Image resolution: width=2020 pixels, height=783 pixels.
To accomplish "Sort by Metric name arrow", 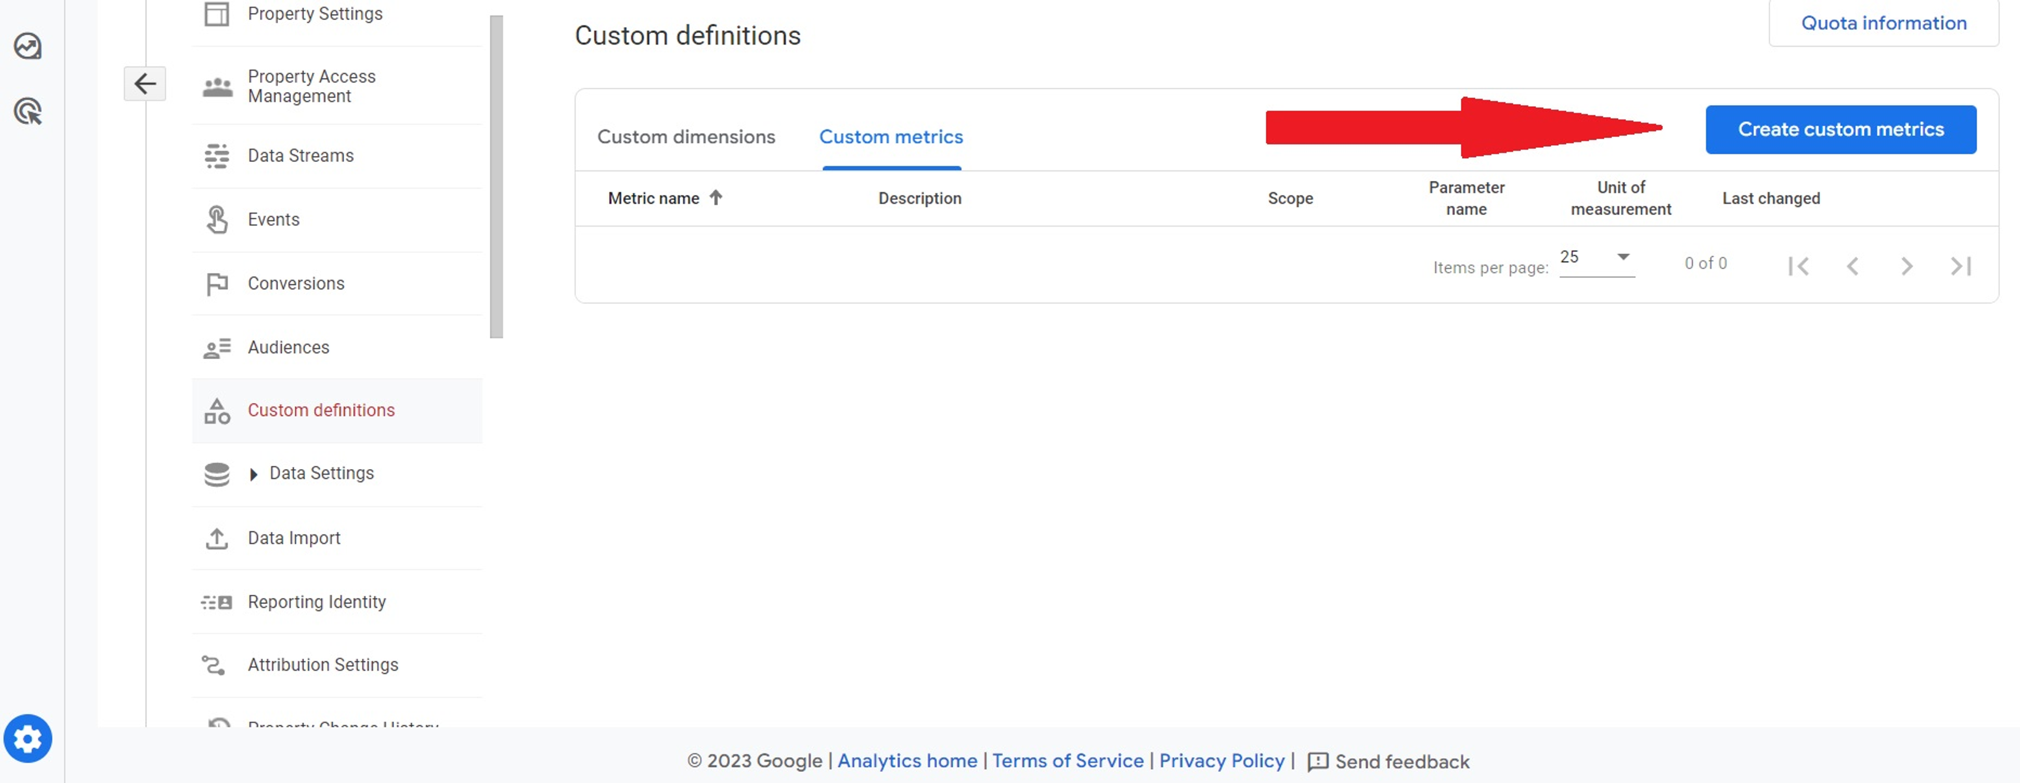I will coord(715,198).
